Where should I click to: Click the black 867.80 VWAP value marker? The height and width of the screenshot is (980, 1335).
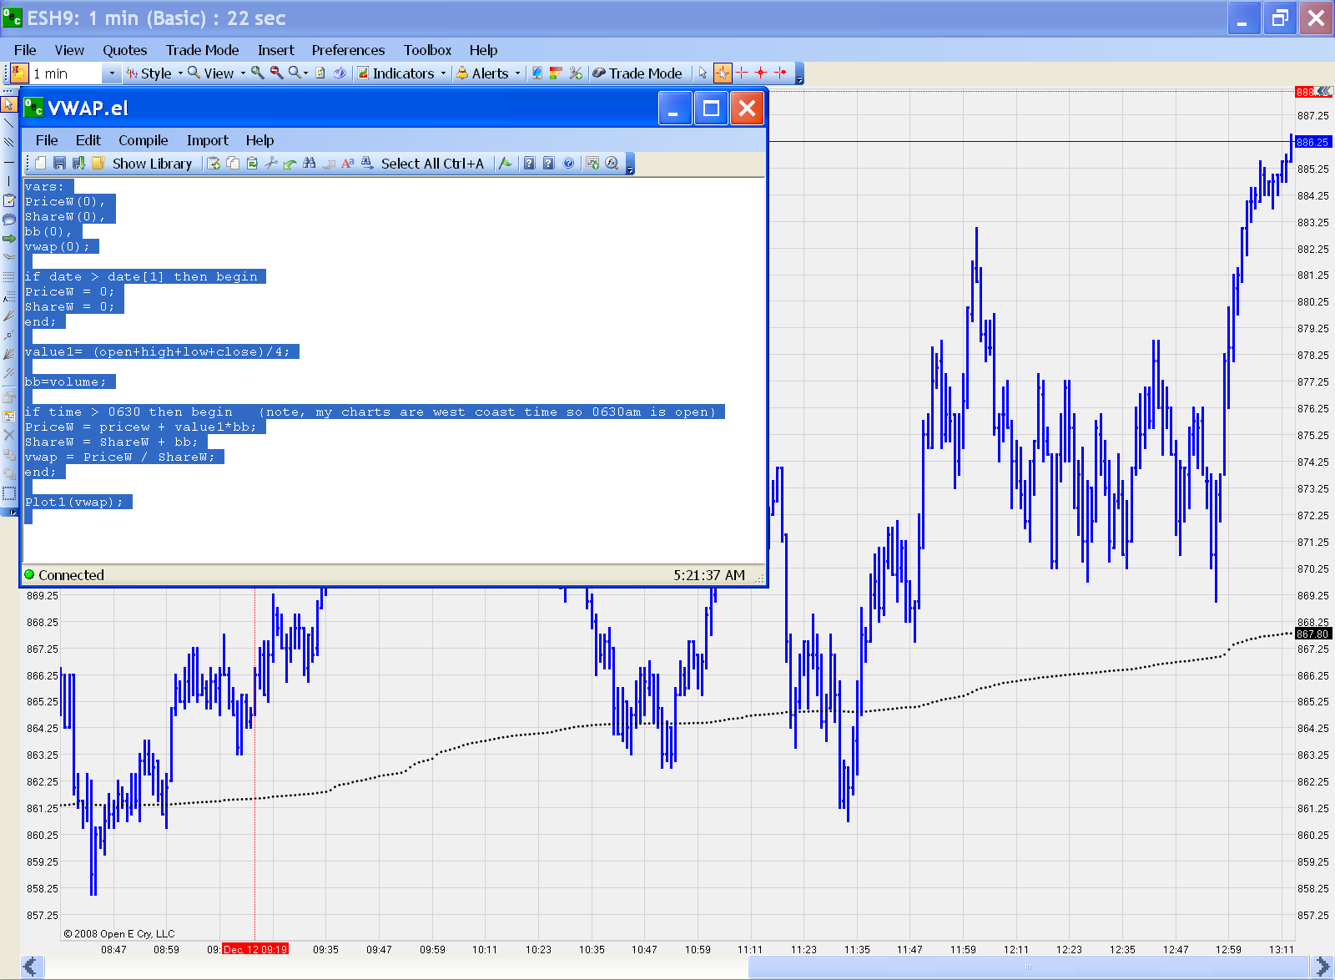[x=1313, y=634]
